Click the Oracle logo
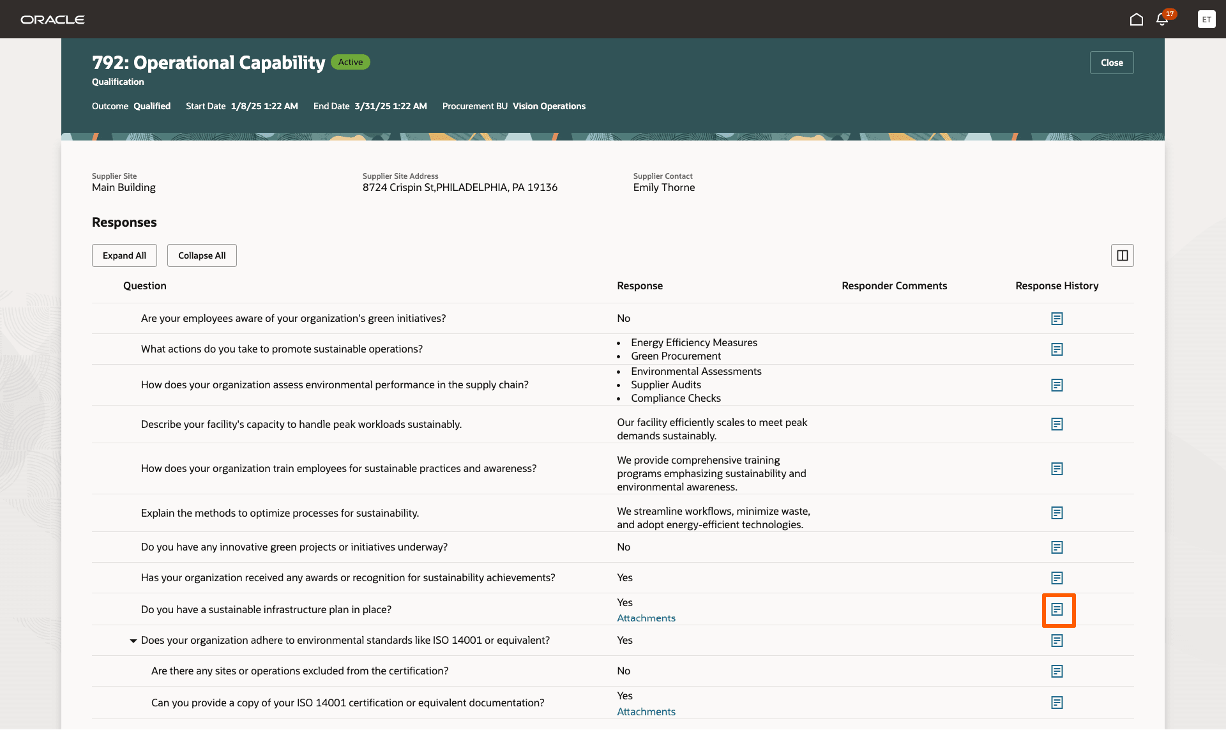1226x730 pixels. pyautogui.click(x=52, y=20)
